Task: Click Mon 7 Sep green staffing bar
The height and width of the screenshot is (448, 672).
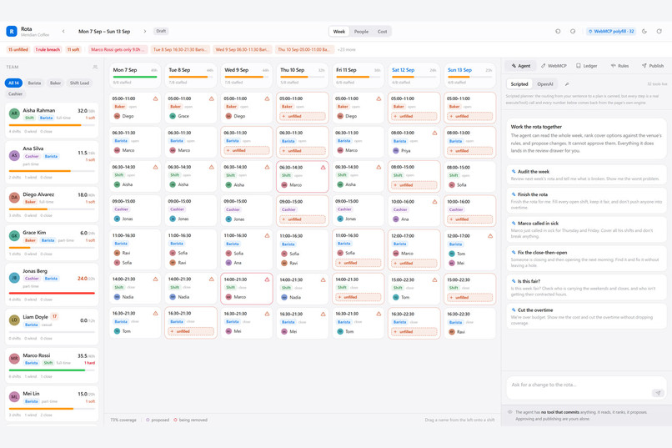Action: pos(135,77)
